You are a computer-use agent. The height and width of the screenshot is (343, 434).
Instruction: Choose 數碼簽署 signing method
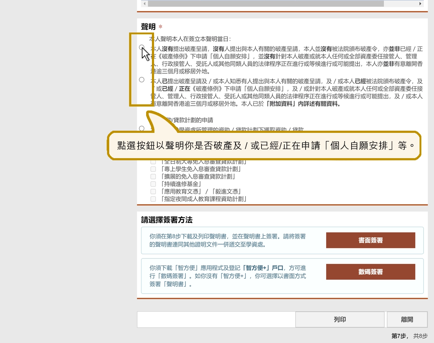pyautogui.click(x=371, y=272)
